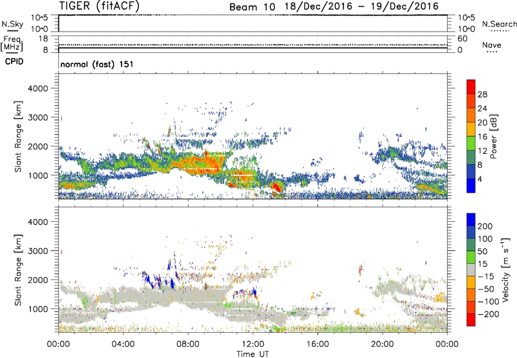Click the velocity colorbar top blue segment
This screenshot has width=517, height=358.
[x=471, y=220]
